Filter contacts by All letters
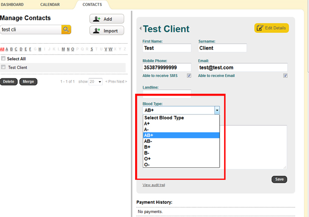The image size is (309, 217). coord(2,49)
